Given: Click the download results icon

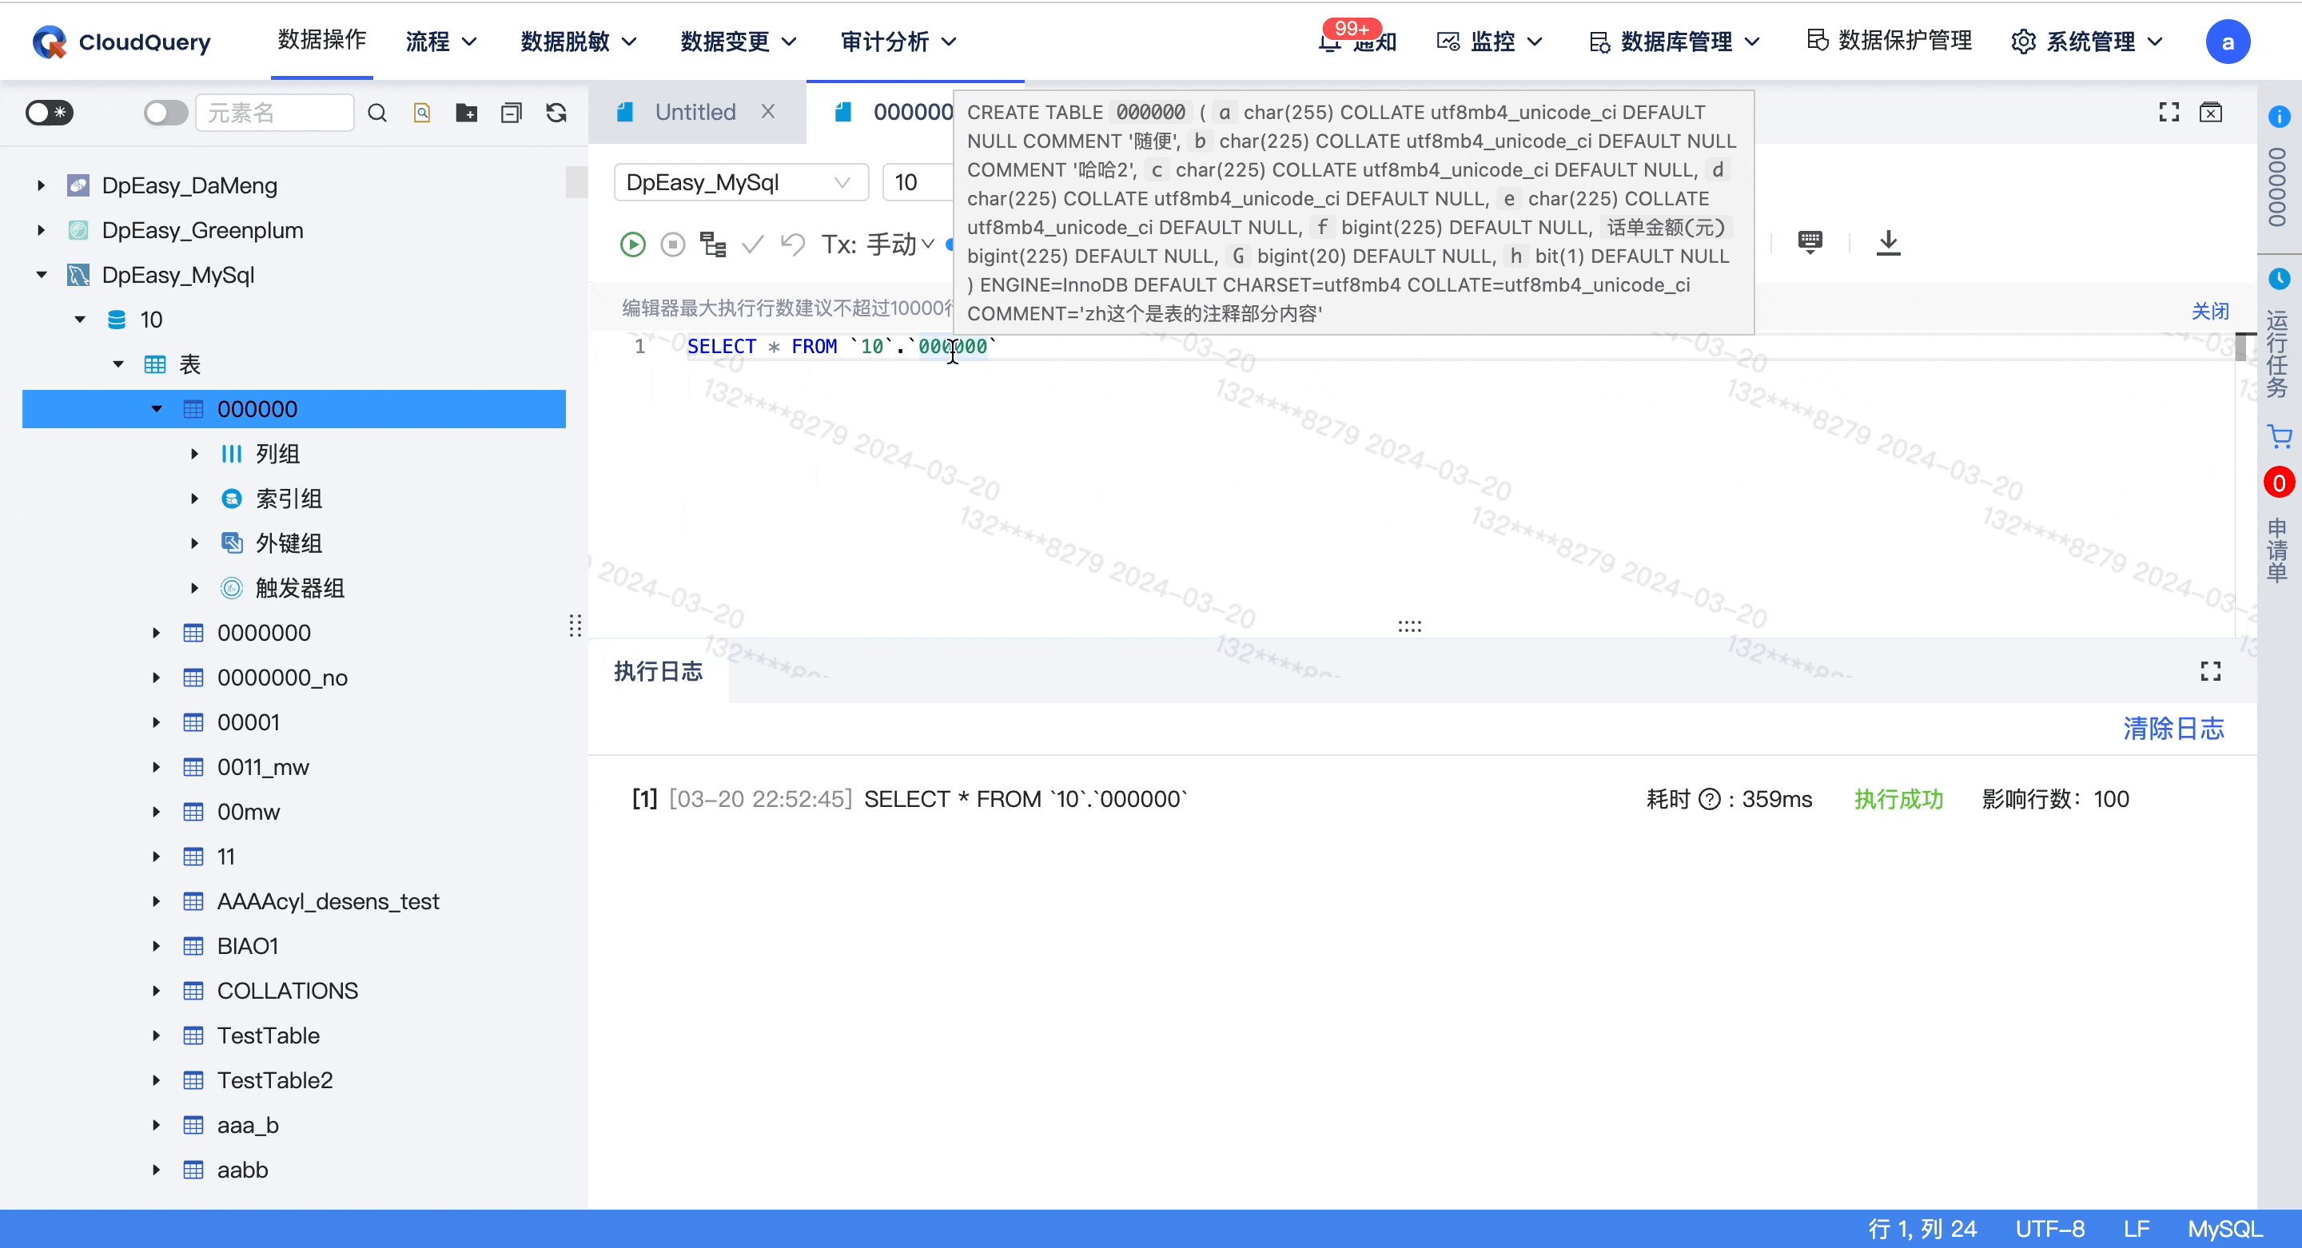Looking at the screenshot, I should (x=1888, y=243).
